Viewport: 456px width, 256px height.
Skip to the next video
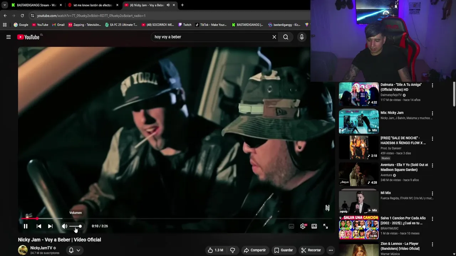point(50,226)
